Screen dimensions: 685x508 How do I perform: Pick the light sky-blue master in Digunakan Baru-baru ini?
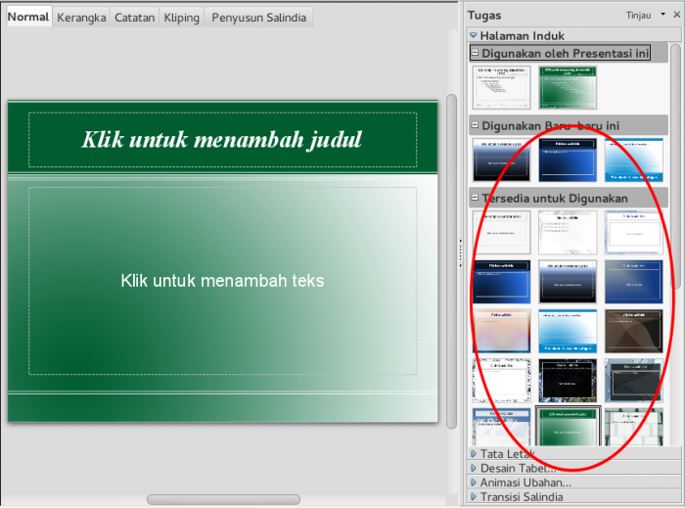coord(633,160)
